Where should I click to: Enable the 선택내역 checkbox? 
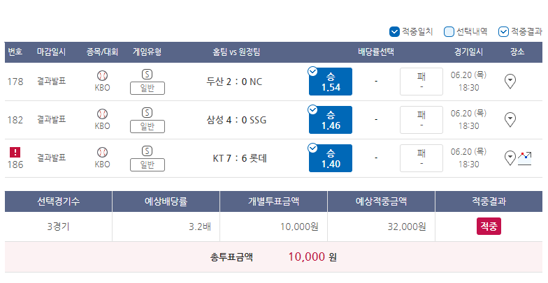pos(449,32)
